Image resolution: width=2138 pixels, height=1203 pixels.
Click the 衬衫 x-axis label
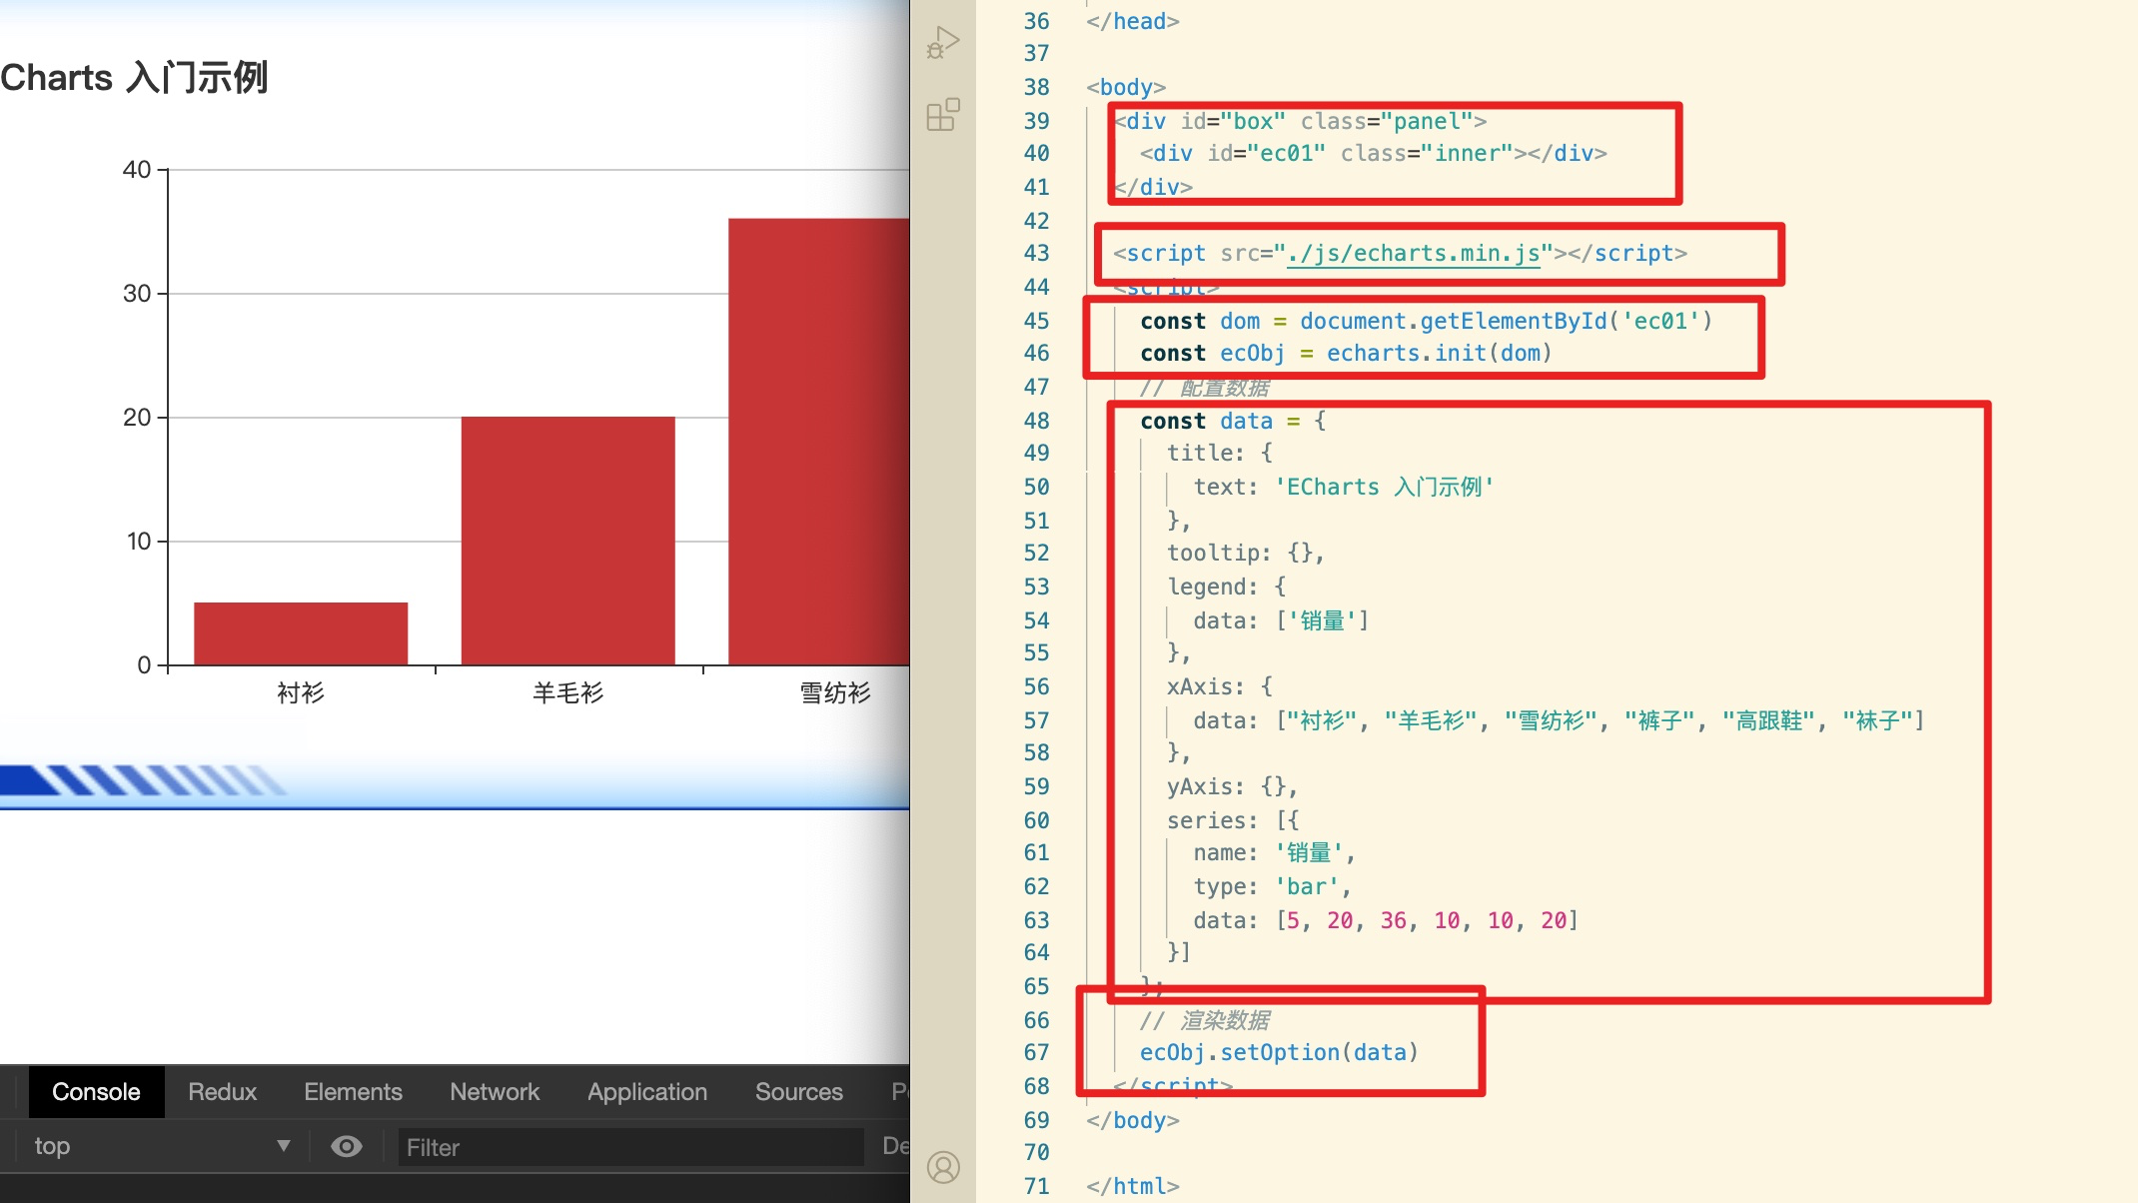point(301,692)
